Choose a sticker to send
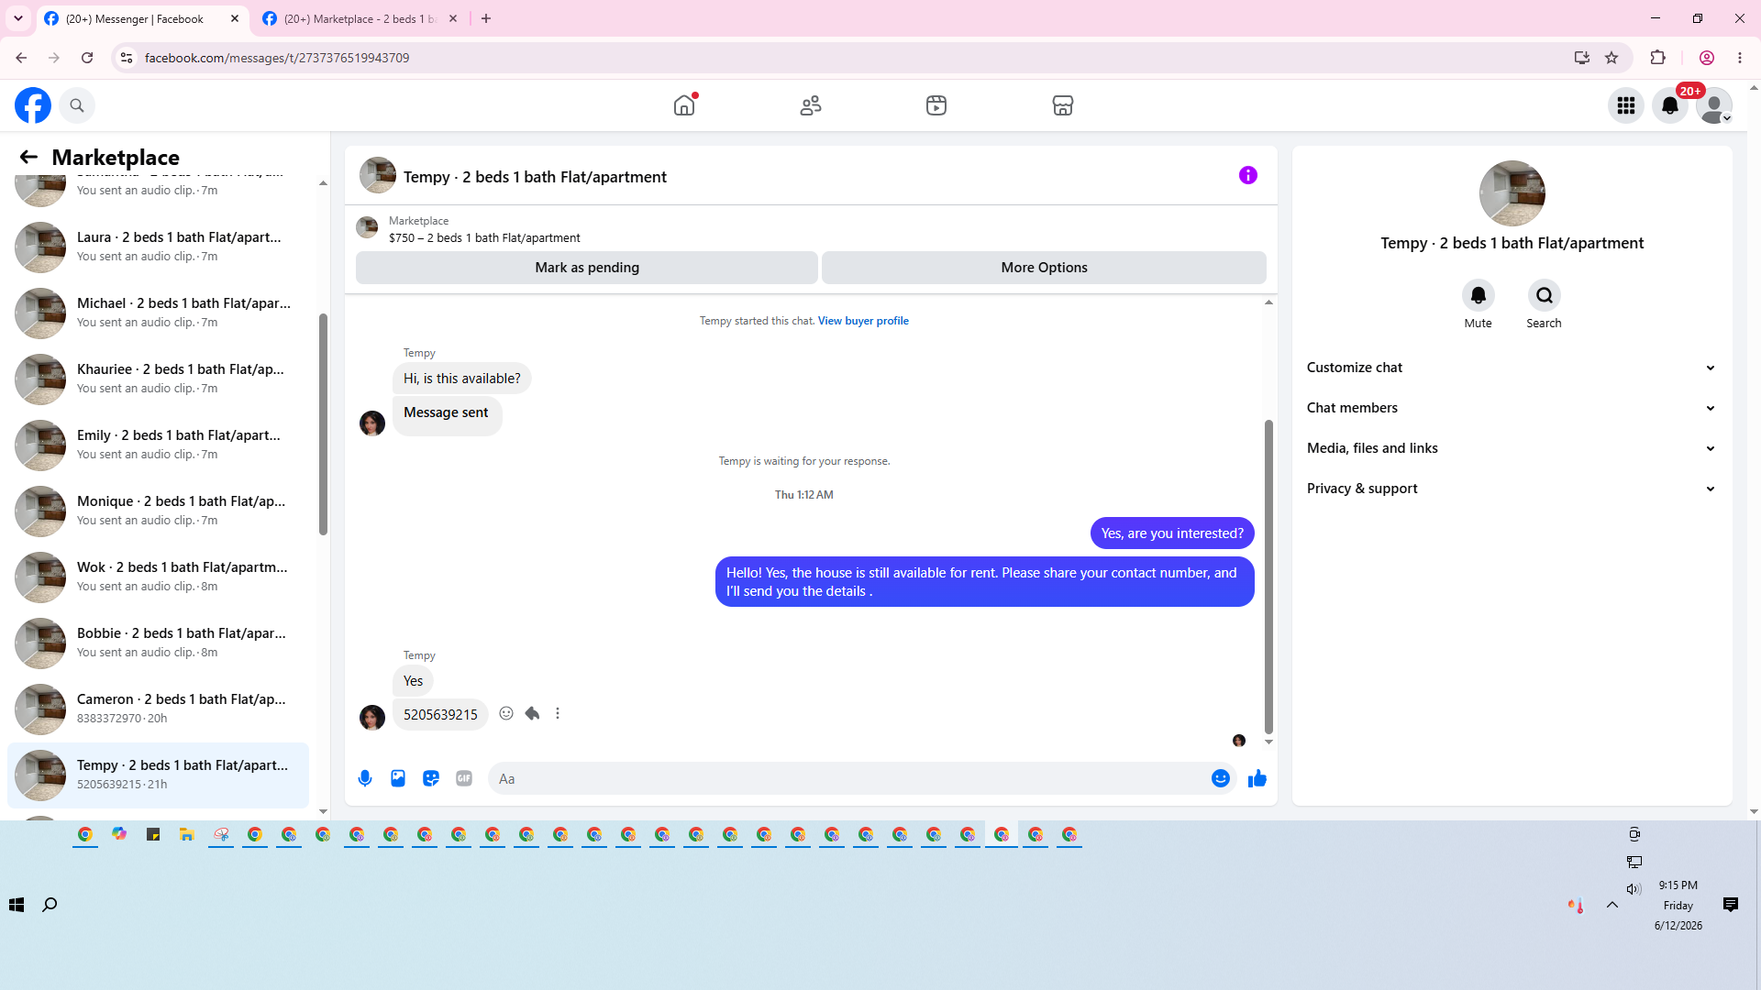 click(x=431, y=778)
